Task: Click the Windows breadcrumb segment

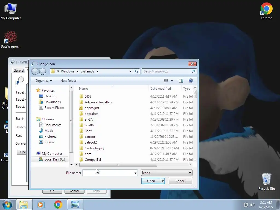Action: [68, 71]
